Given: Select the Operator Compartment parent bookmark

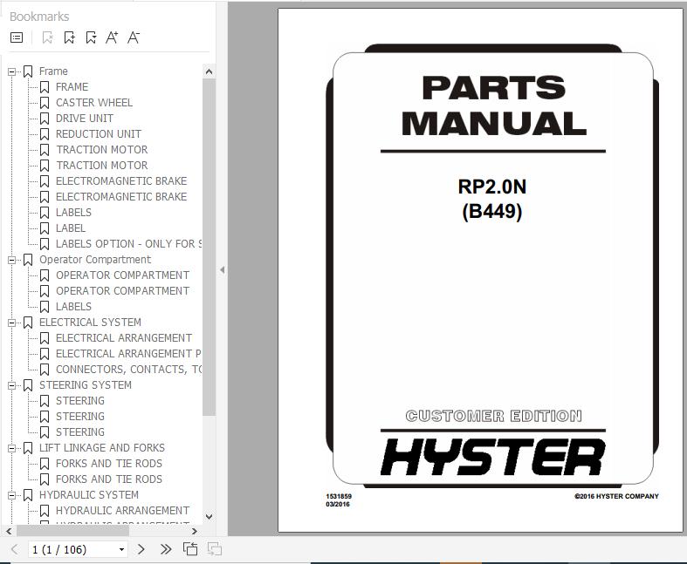Looking at the screenshot, I should (x=95, y=260).
